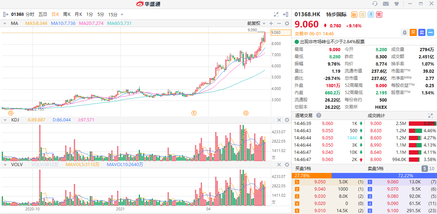Expand the KDJ indicator selector triangle

[x=5, y=120]
